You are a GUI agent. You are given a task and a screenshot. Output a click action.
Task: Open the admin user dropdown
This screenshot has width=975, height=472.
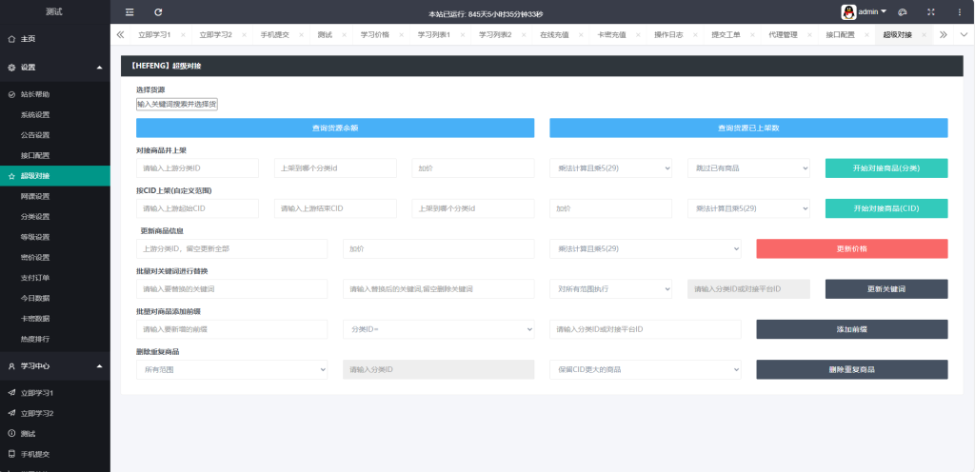(871, 12)
